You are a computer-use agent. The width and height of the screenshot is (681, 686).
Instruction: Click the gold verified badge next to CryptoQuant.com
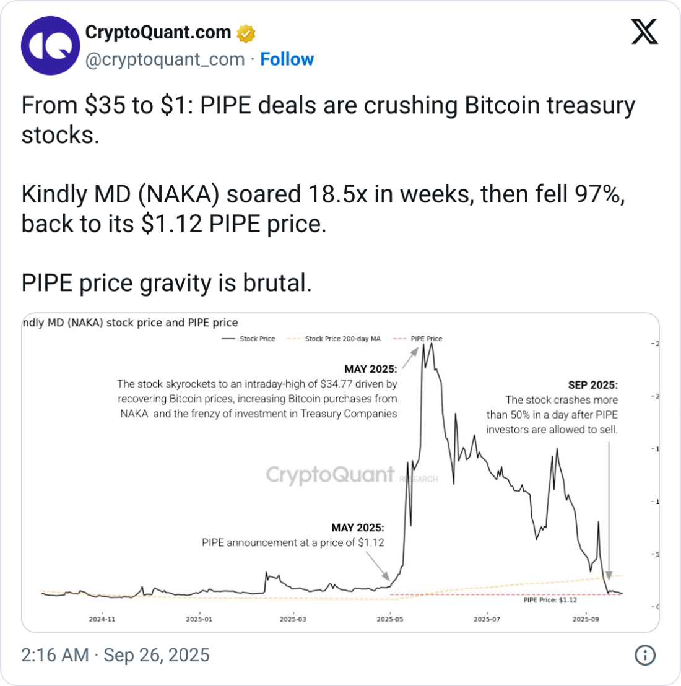pyautogui.click(x=246, y=32)
